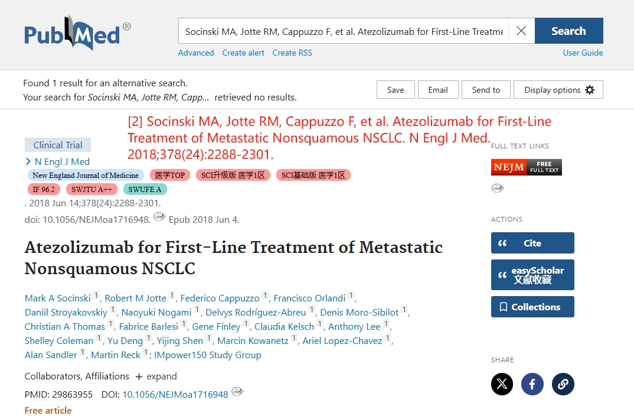Click the Cite button

(x=532, y=243)
